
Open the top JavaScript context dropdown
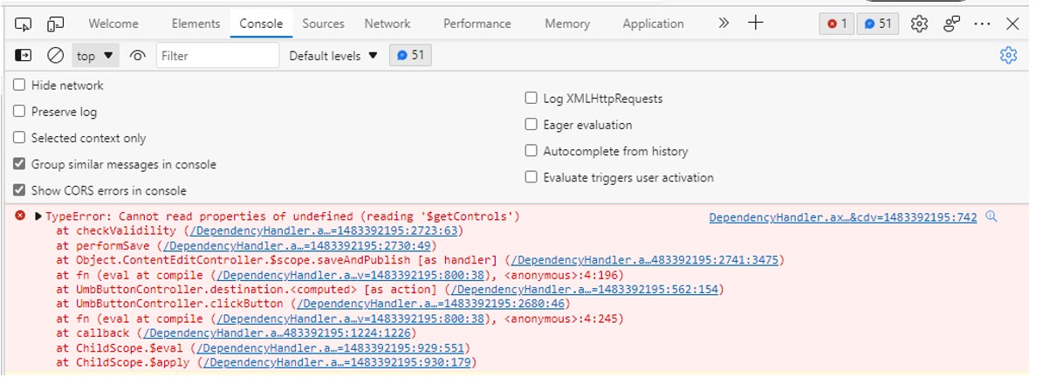(95, 56)
